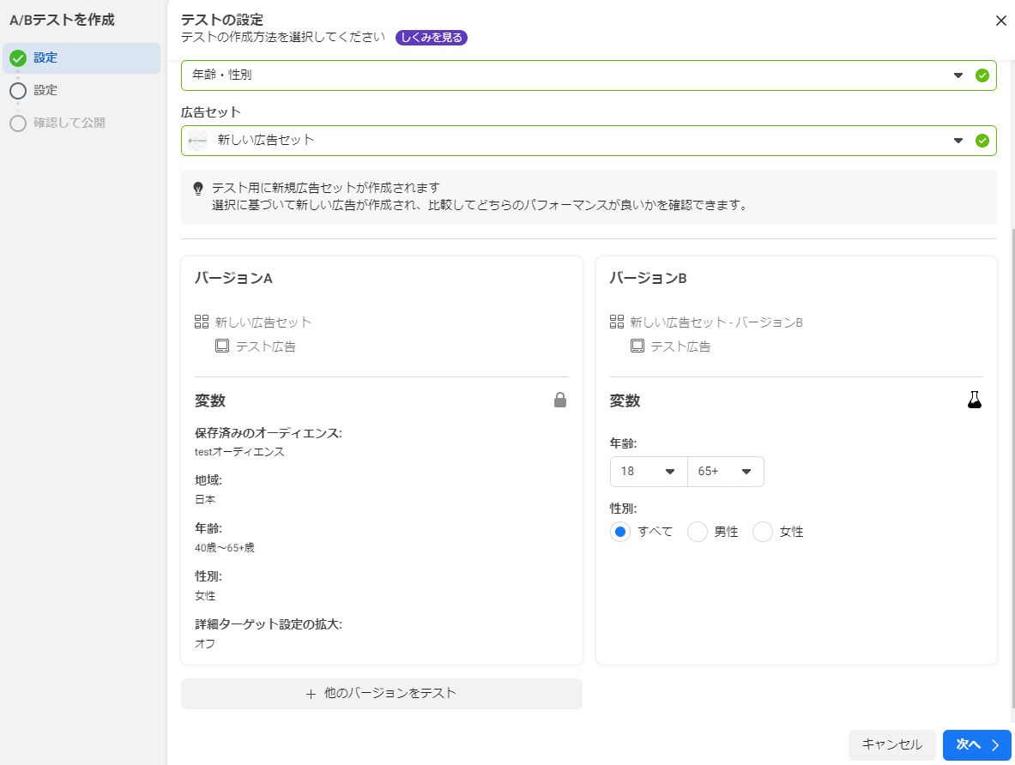
Task: Click 他のバージョンをテスト button
Action: [381, 694]
